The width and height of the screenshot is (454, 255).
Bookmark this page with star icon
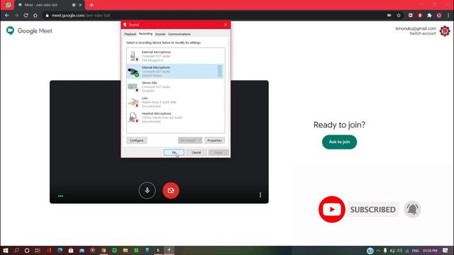399,16
